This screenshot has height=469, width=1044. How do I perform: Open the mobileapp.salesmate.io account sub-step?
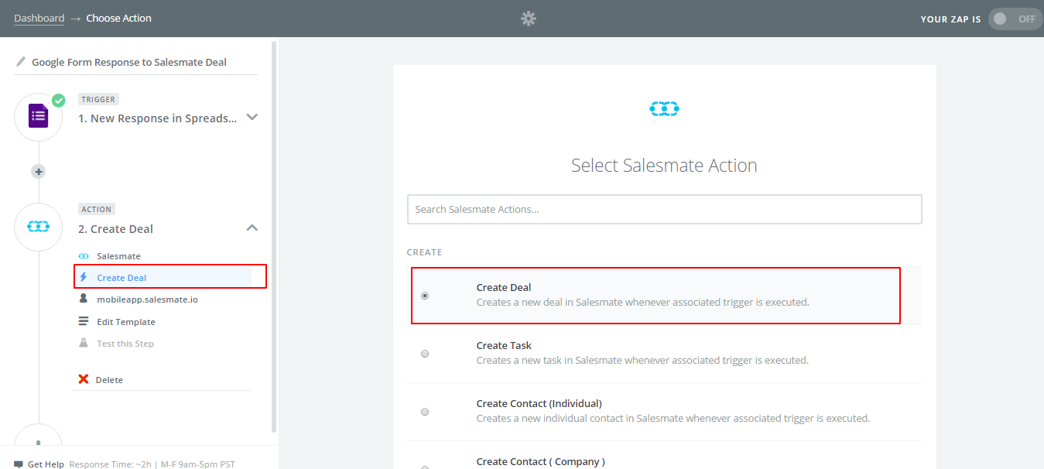[147, 299]
